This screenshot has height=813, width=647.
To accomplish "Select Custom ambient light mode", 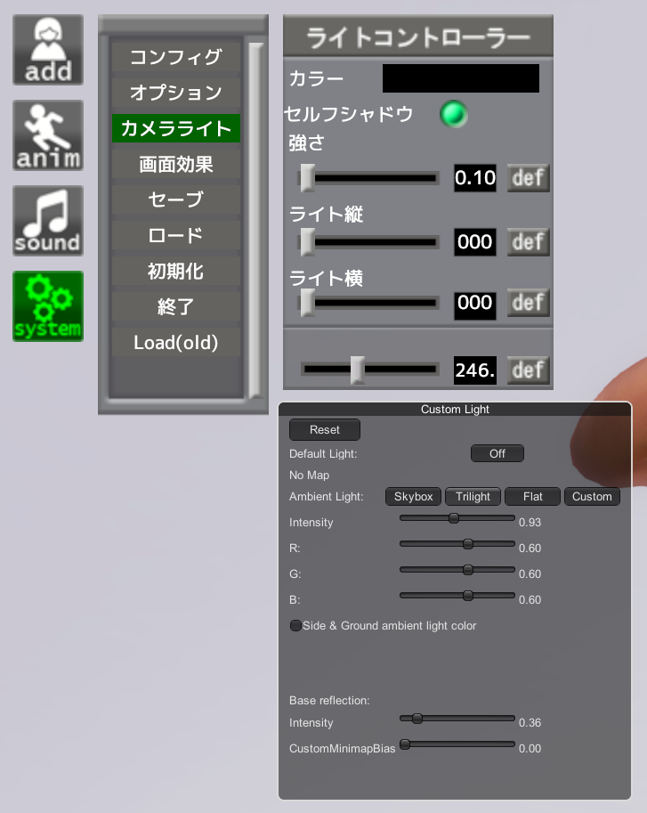I will (x=592, y=496).
